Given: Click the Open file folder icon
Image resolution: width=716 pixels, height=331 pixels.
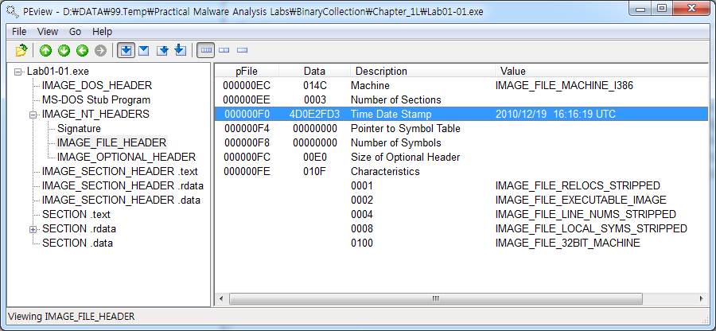Looking at the screenshot, I should coord(21,51).
